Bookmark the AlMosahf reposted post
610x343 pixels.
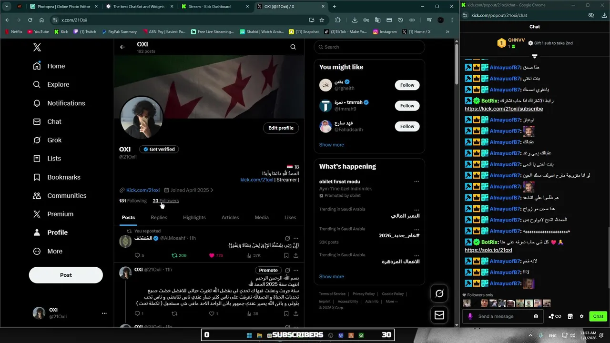[286, 255]
